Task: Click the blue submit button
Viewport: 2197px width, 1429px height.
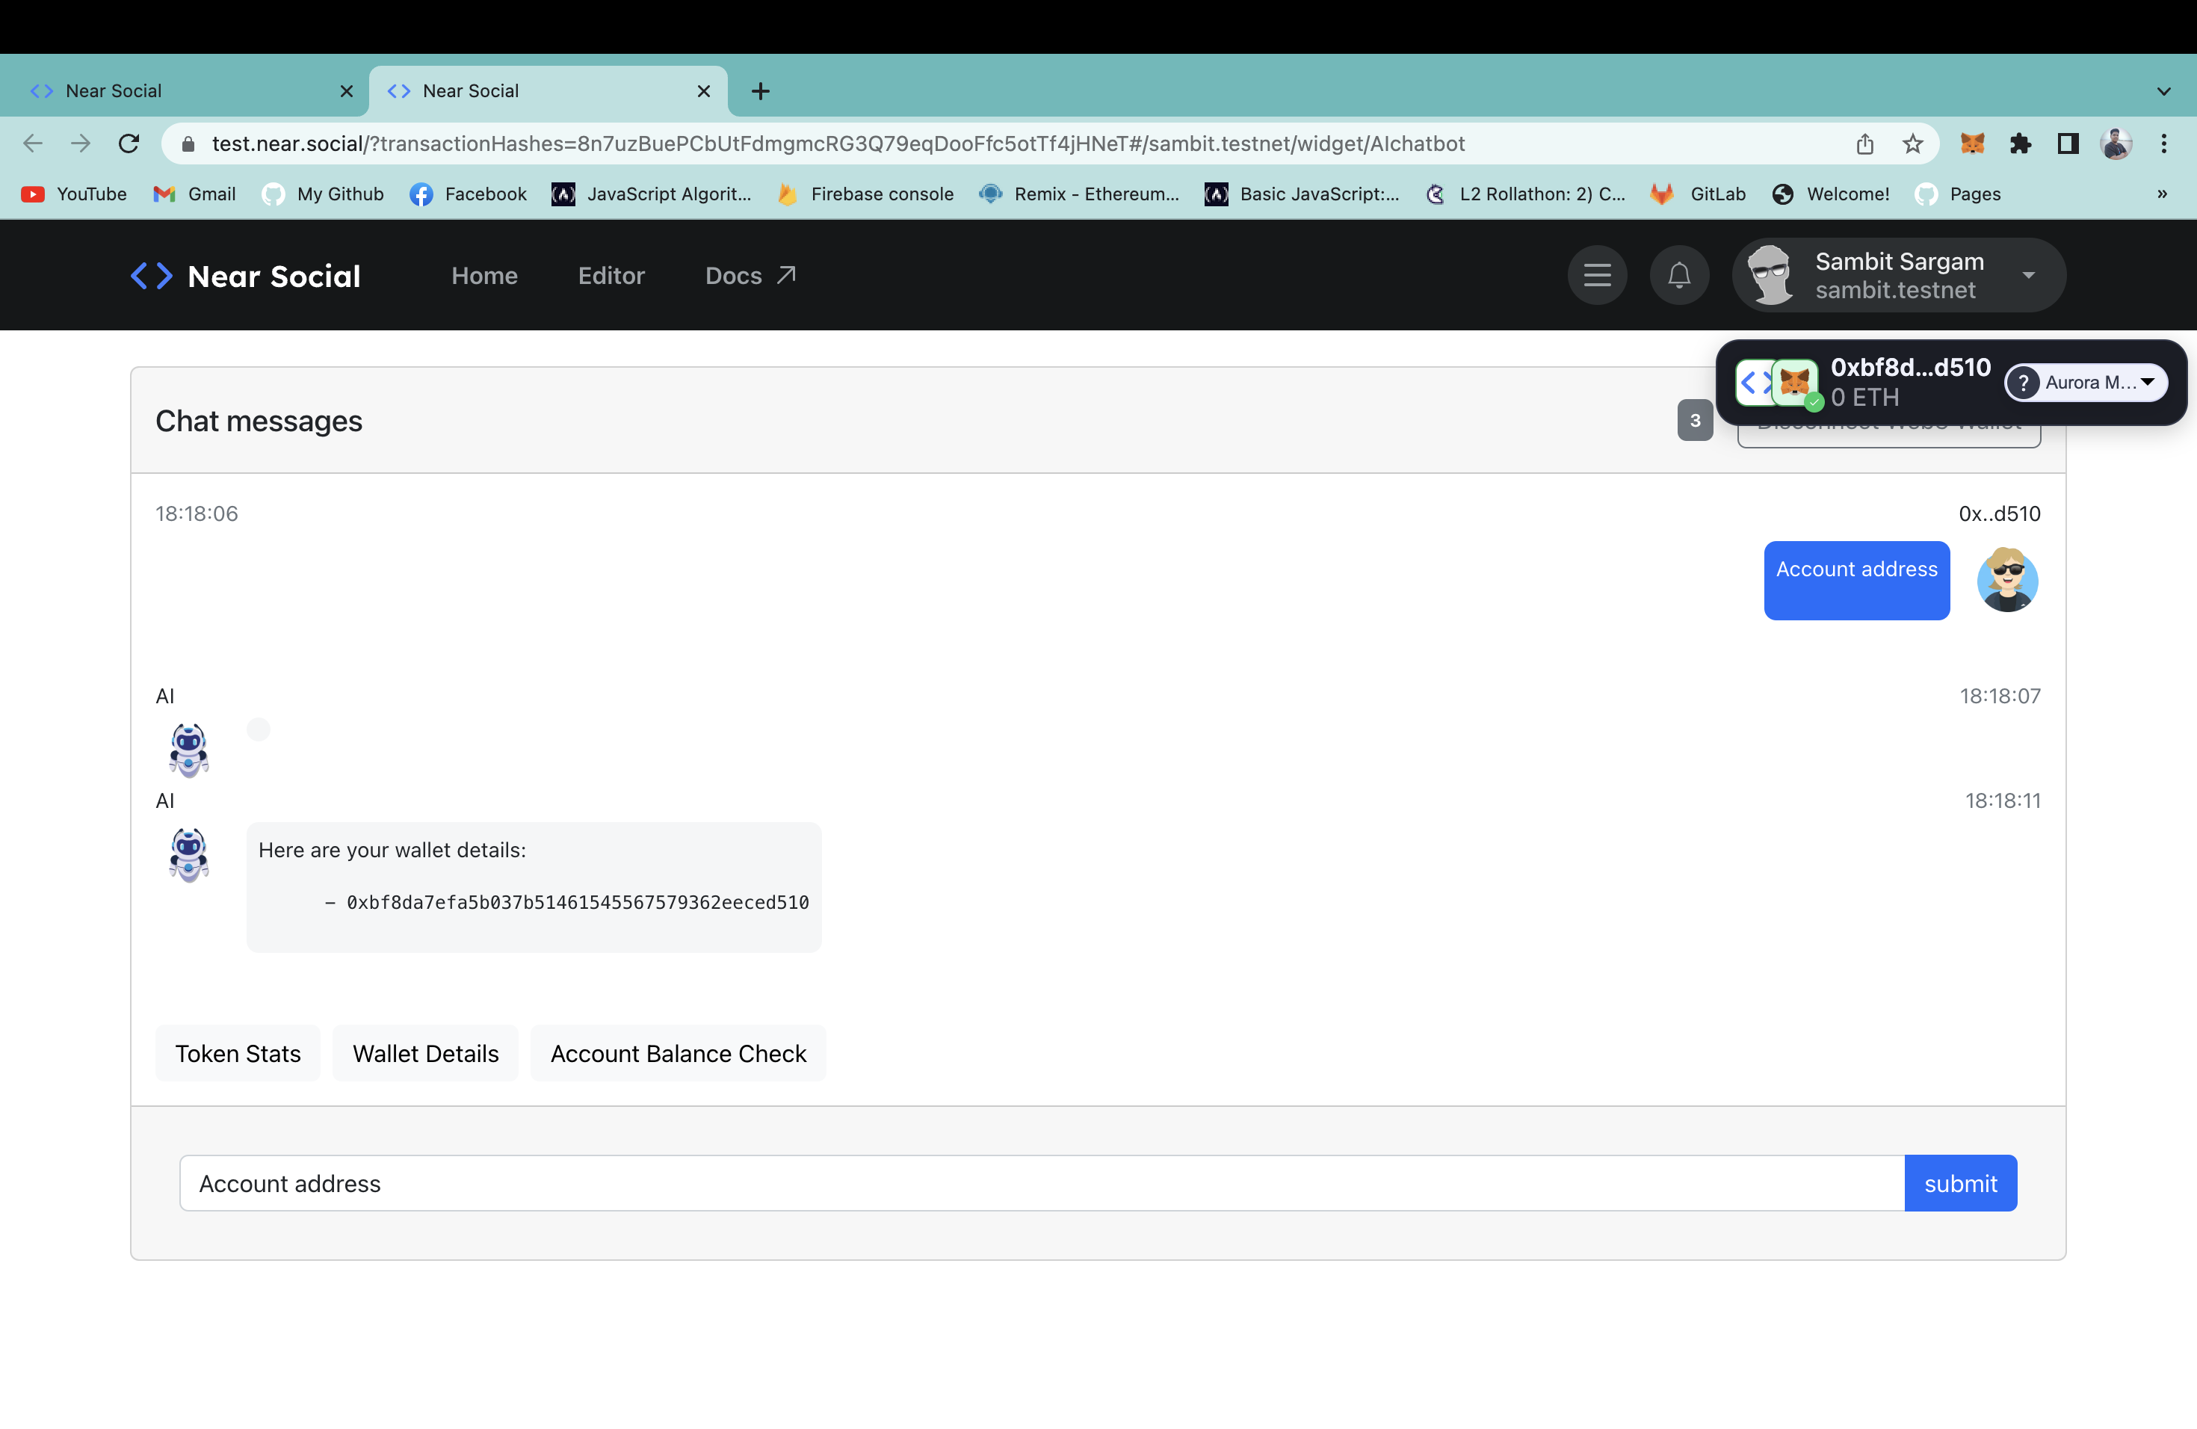Action: tap(1960, 1183)
